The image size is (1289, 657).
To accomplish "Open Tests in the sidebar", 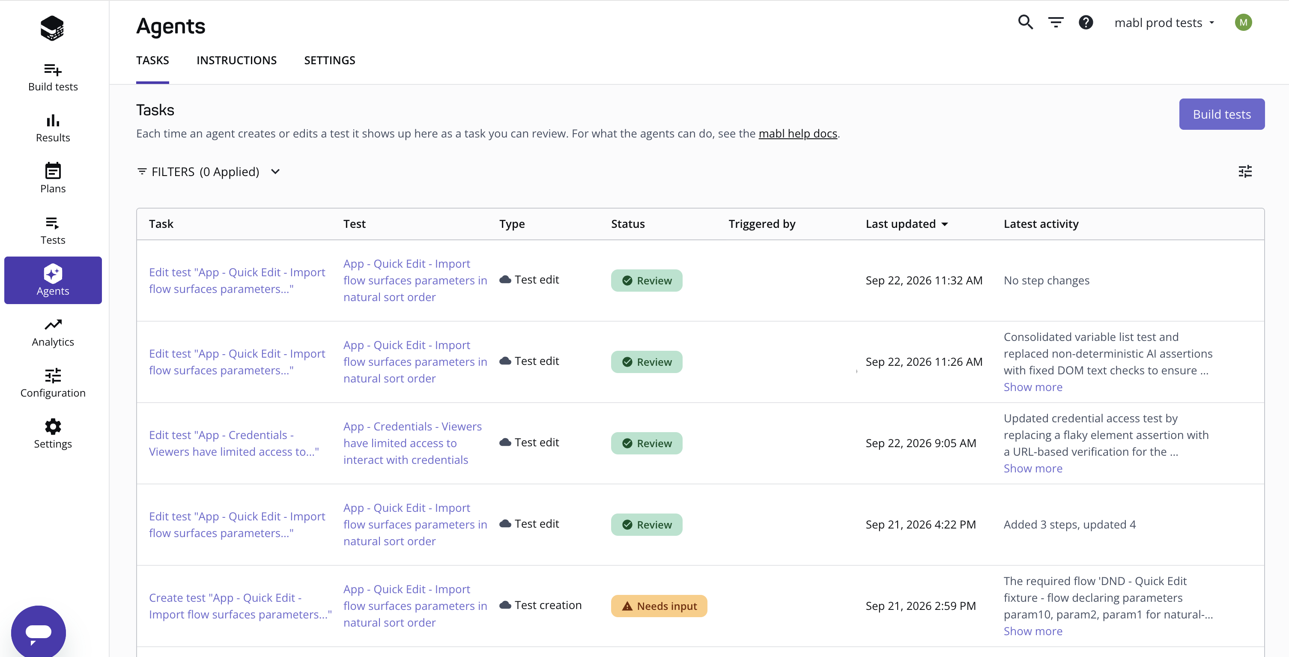I will point(53,230).
